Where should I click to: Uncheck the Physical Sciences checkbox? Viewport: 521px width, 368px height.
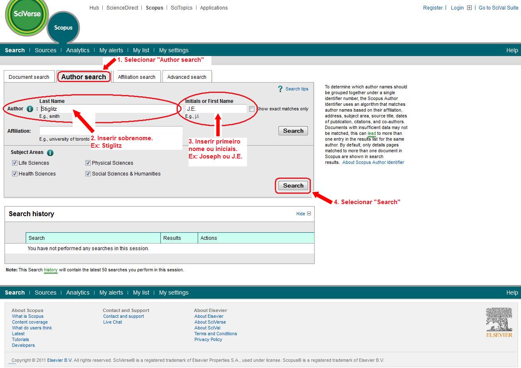click(x=88, y=163)
